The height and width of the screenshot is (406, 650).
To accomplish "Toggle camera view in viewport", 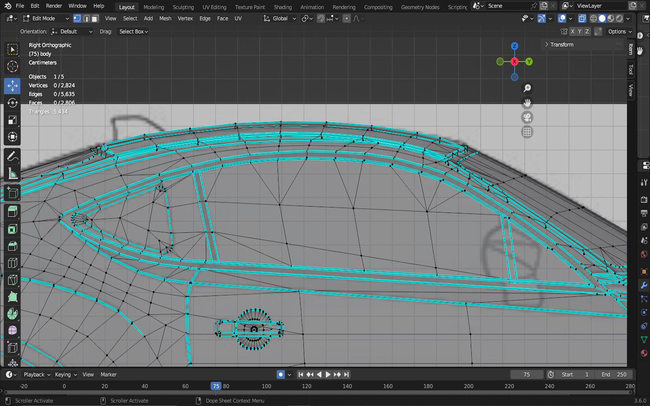I will coord(527,118).
